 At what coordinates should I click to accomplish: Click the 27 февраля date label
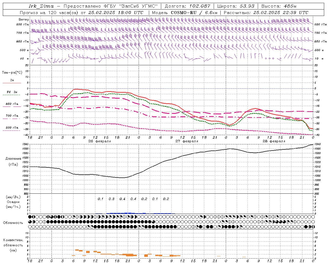click(187, 141)
